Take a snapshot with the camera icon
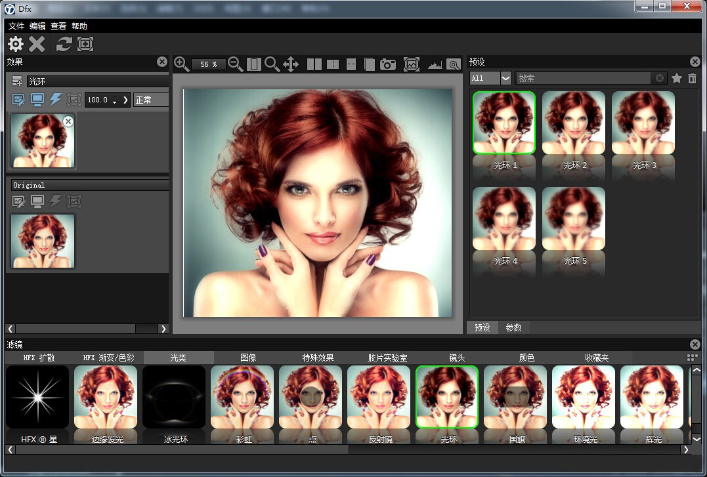The image size is (707, 477). (389, 64)
